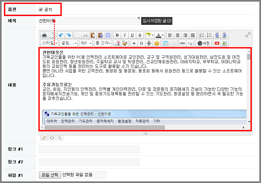Undo the last edit
The width and height of the screenshot is (261, 183).
[x=61, y=35]
